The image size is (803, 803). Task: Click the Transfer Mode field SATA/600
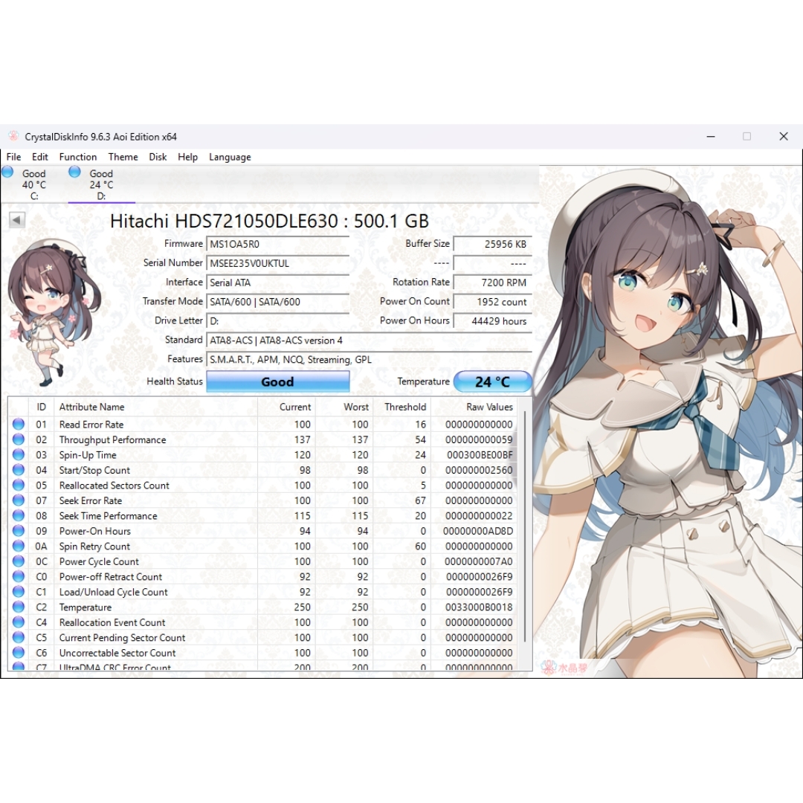pos(277,302)
